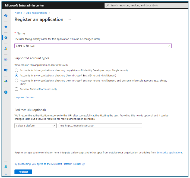Select the Identity diamond sidebar icon
This screenshot has width=190, height=178.
click(6, 38)
